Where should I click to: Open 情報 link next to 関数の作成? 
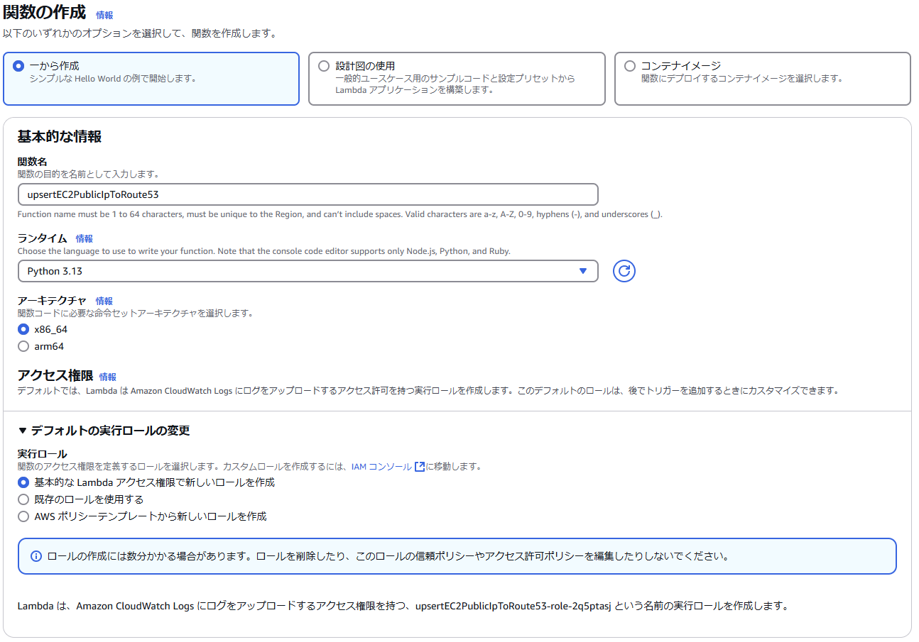point(104,15)
